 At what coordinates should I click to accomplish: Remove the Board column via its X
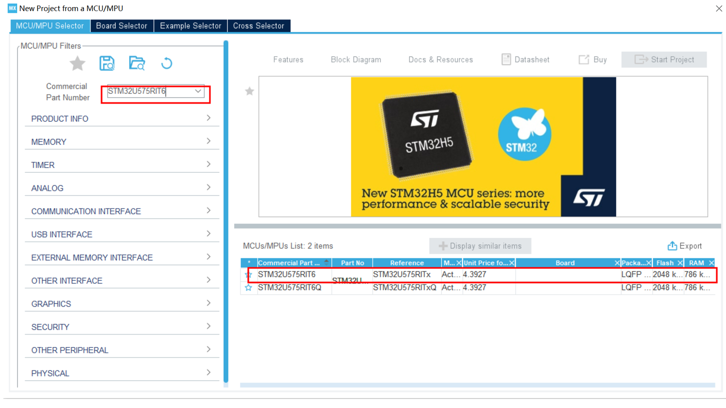coord(617,263)
